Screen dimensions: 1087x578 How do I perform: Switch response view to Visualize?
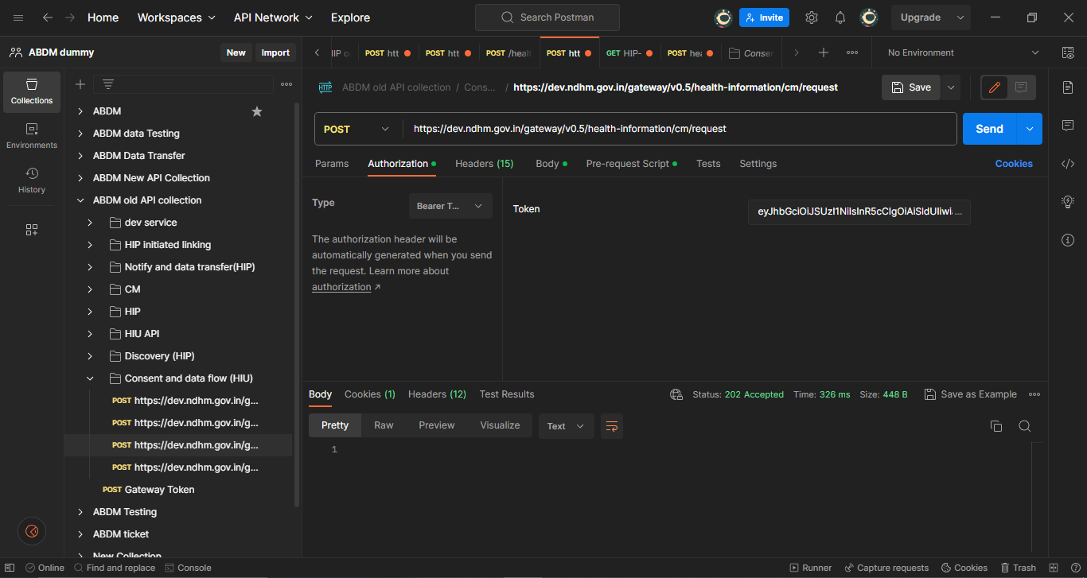[x=500, y=425]
